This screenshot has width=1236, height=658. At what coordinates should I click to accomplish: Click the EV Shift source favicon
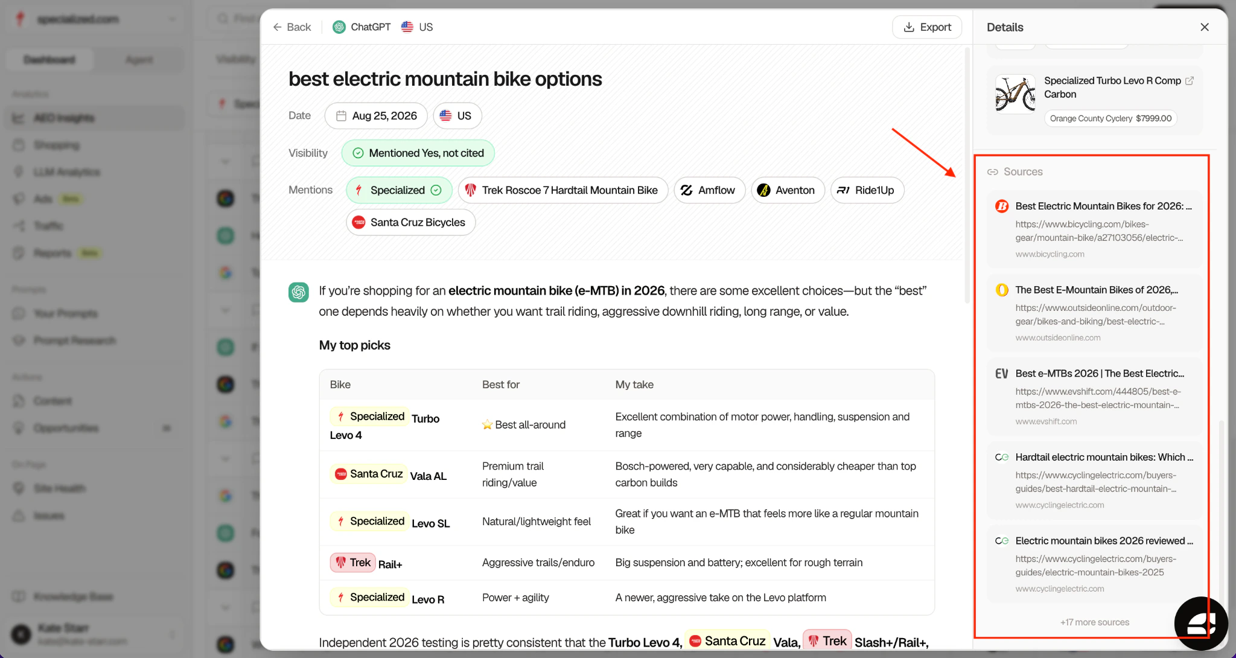click(x=1002, y=374)
